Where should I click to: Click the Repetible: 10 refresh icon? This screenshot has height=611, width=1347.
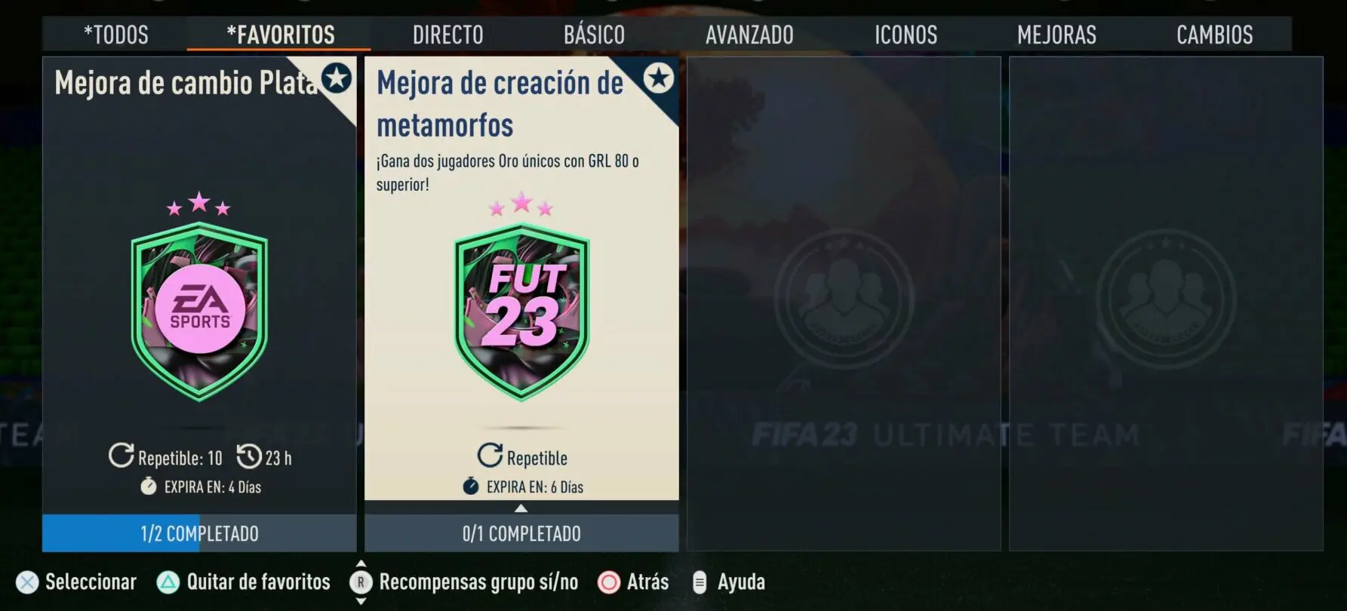(x=121, y=456)
